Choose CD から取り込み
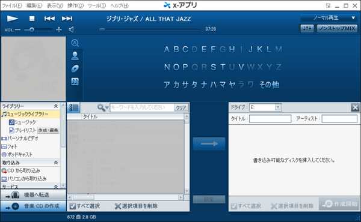This screenshot has width=361, height=222. click(20, 170)
